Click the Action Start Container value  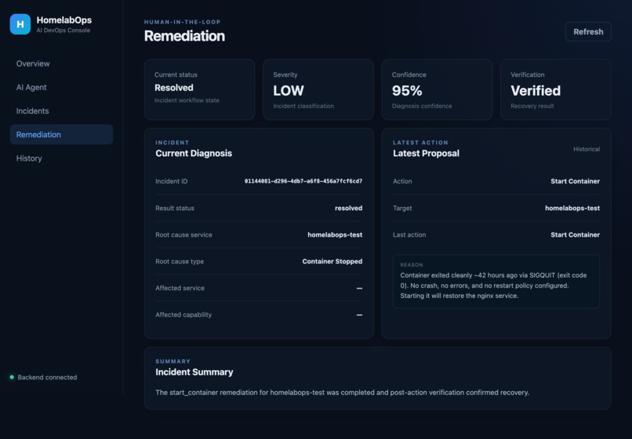tap(576, 181)
